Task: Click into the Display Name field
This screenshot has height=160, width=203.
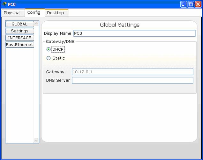Action: (x=134, y=33)
